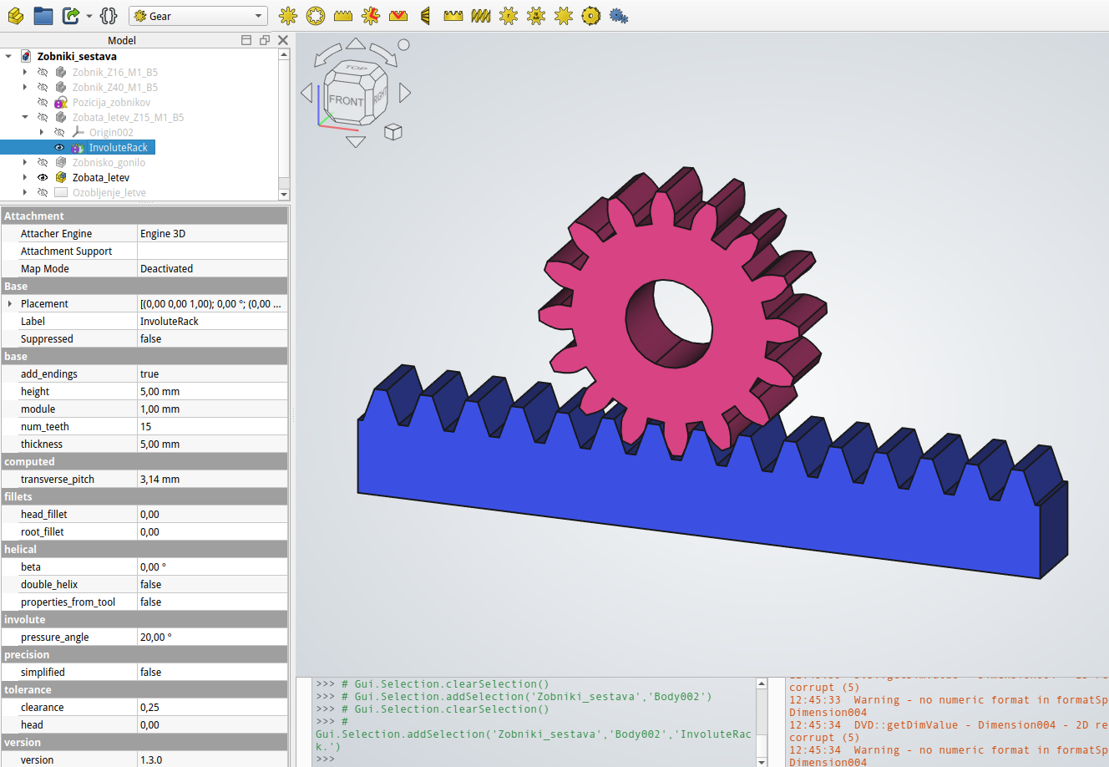Select Pozicija_zobnikov in the model tree
This screenshot has width=1109, height=767.
click(111, 103)
